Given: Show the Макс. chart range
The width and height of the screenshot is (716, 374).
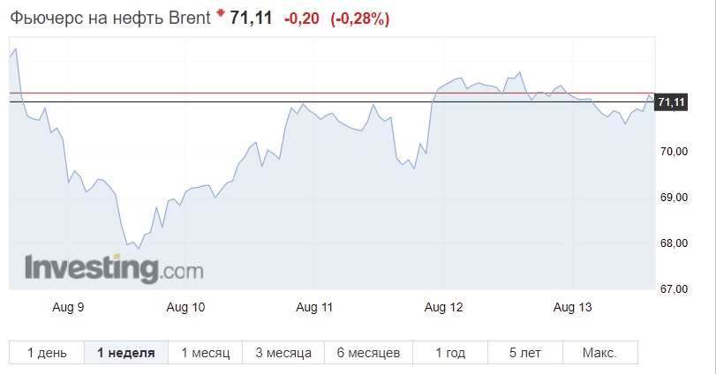Looking at the screenshot, I should click(600, 353).
